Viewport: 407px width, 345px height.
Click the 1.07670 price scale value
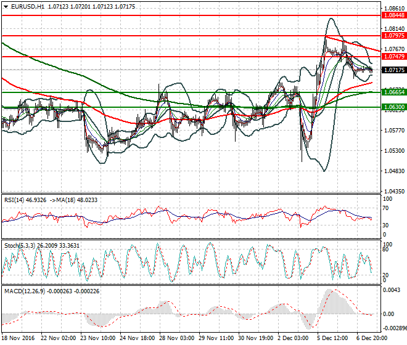click(x=394, y=49)
